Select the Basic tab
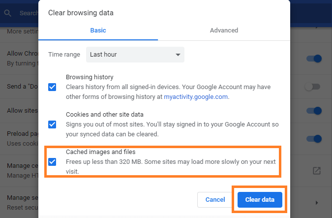The width and height of the screenshot is (332, 218). pos(98,31)
